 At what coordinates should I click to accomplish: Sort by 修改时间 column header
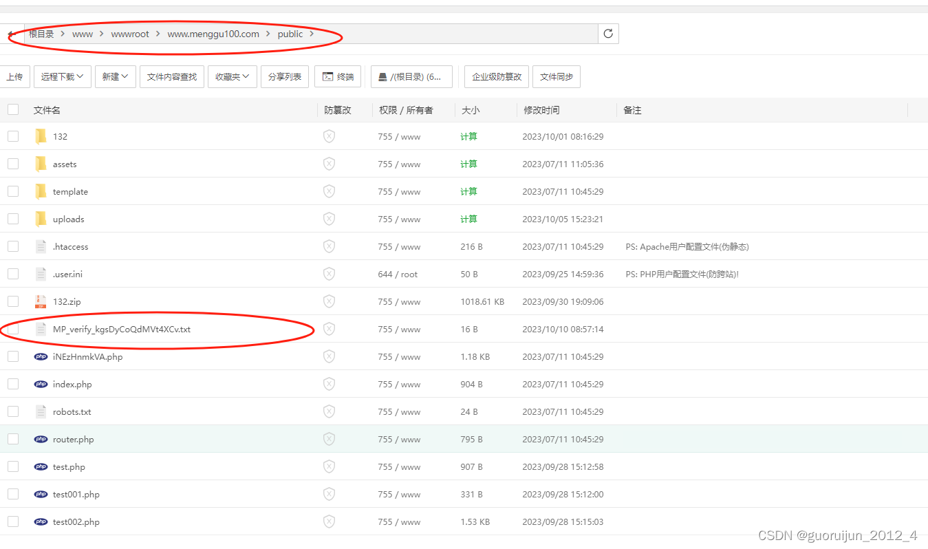pos(541,110)
